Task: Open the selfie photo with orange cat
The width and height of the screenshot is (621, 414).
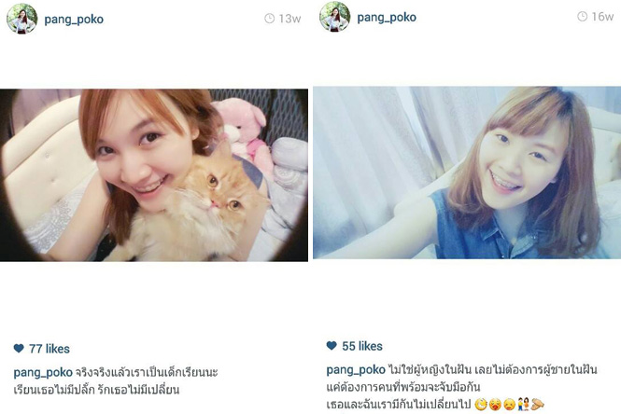Action: point(154,175)
